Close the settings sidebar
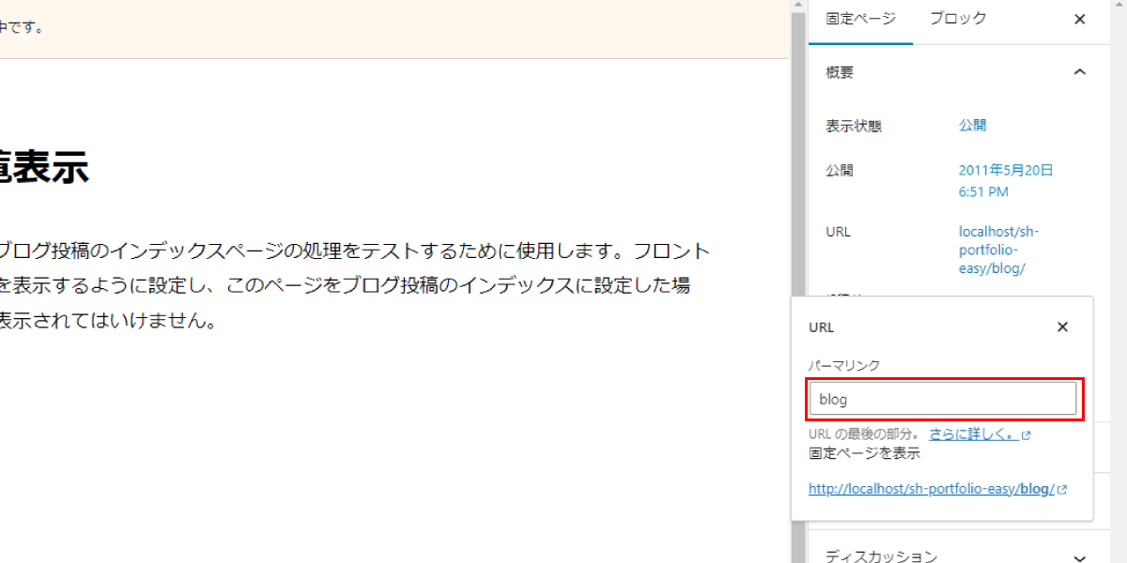 (1080, 20)
